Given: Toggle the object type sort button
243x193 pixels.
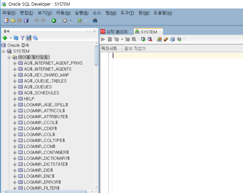Looking at the screenshot, I should (29, 38).
